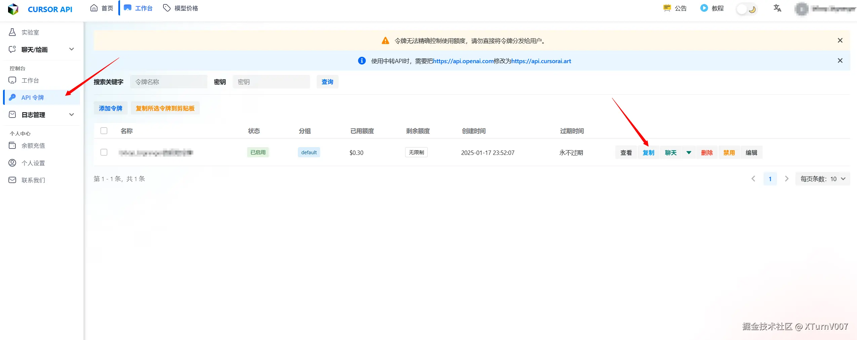Click the language switcher icon
The height and width of the screenshot is (340, 857).
point(777,8)
